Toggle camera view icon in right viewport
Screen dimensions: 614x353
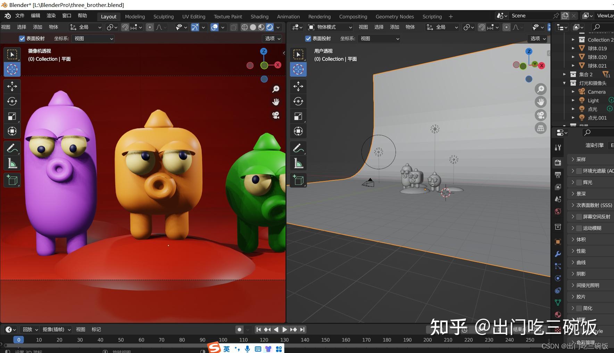click(541, 115)
